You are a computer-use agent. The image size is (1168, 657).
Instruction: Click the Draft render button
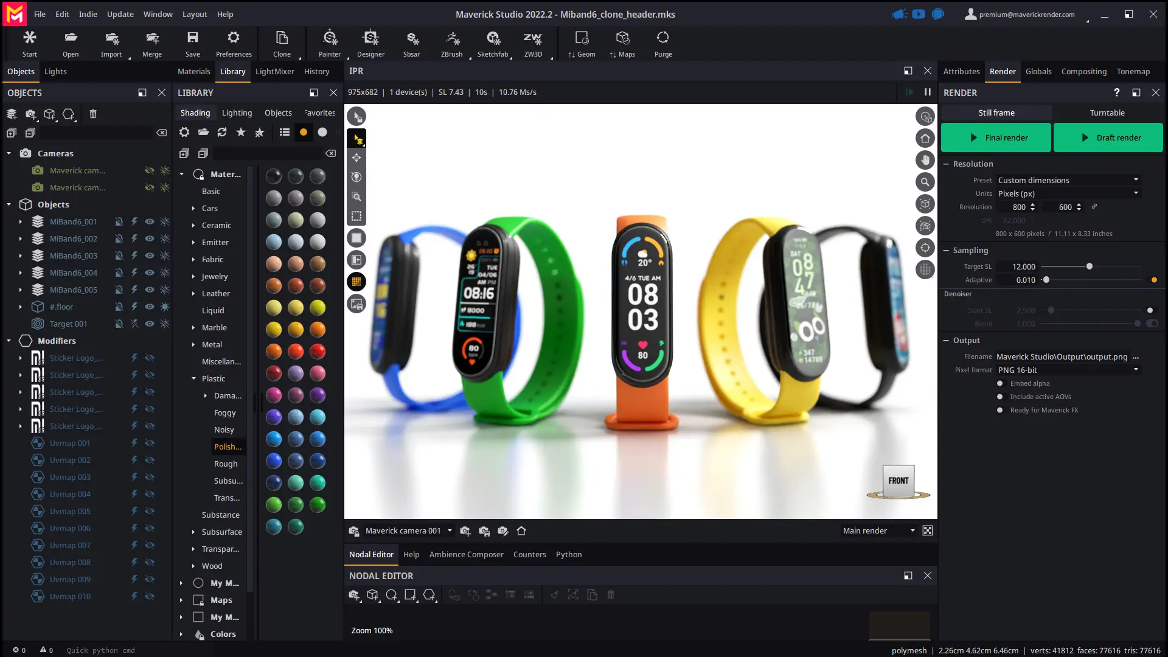(1108, 137)
